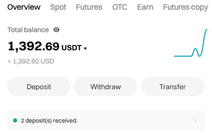Go to the OTC tab

[119, 7]
